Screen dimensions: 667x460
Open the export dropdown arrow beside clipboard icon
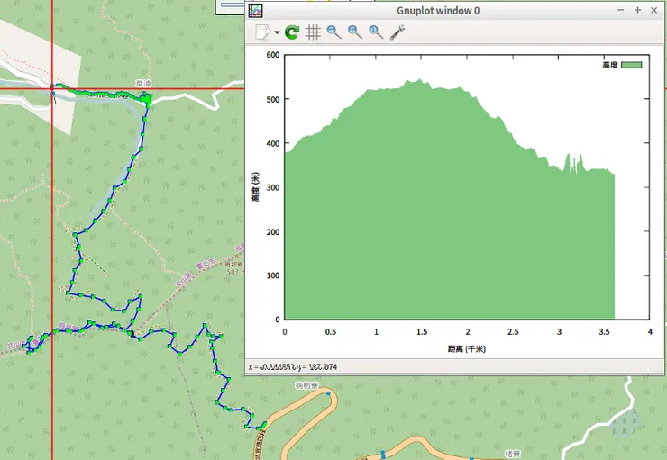[277, 32]
